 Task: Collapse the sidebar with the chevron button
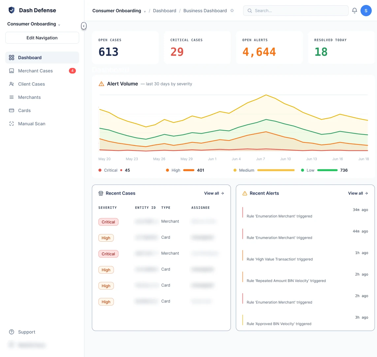84,26
